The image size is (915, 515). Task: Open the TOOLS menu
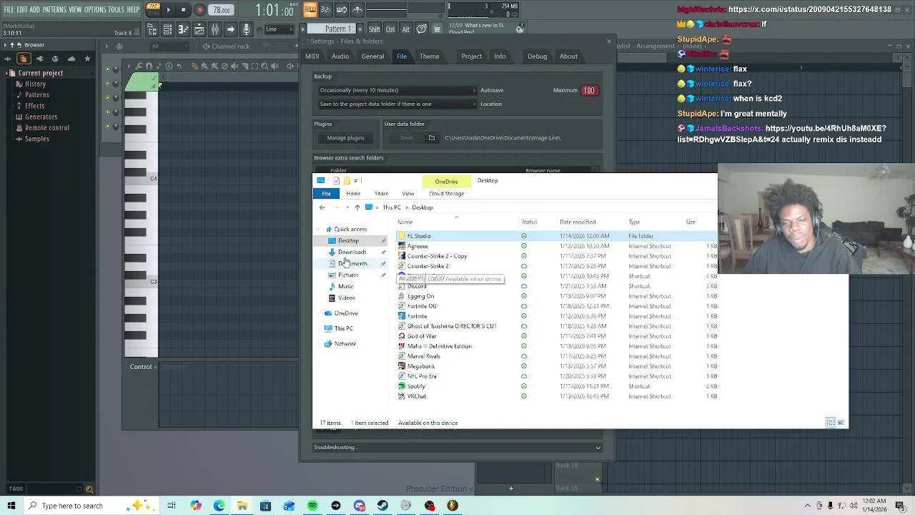(x=117, y=10)
